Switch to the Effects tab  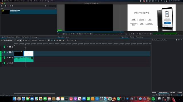pyautogui.click(x=18, y=37)
